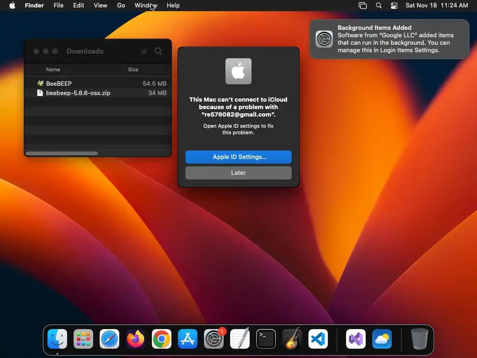
Task: Open the Window menu
Action: click(146, 6)
